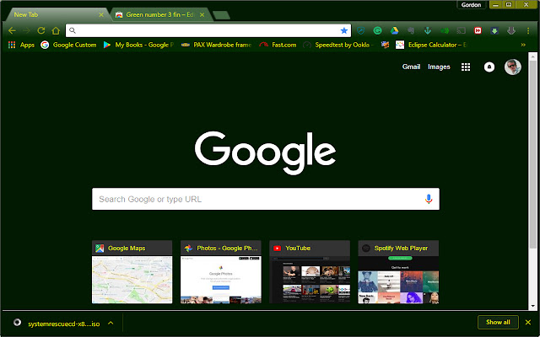This screenshot has width=540, height=337.
Task: Open the YouTube thumbnail
Action: coord(310,272)
